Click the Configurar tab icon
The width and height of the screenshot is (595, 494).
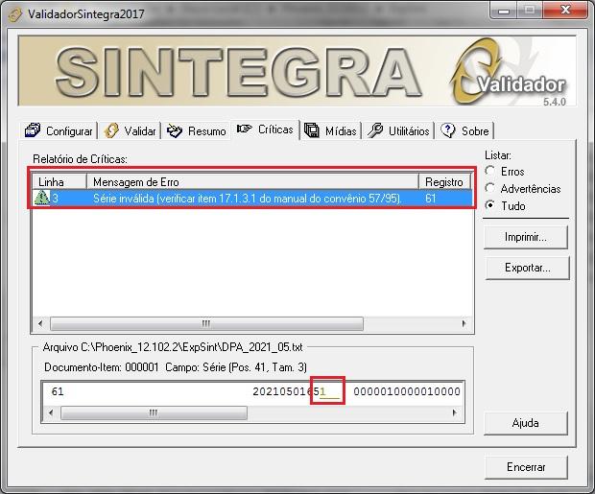(x=33, y=130)
